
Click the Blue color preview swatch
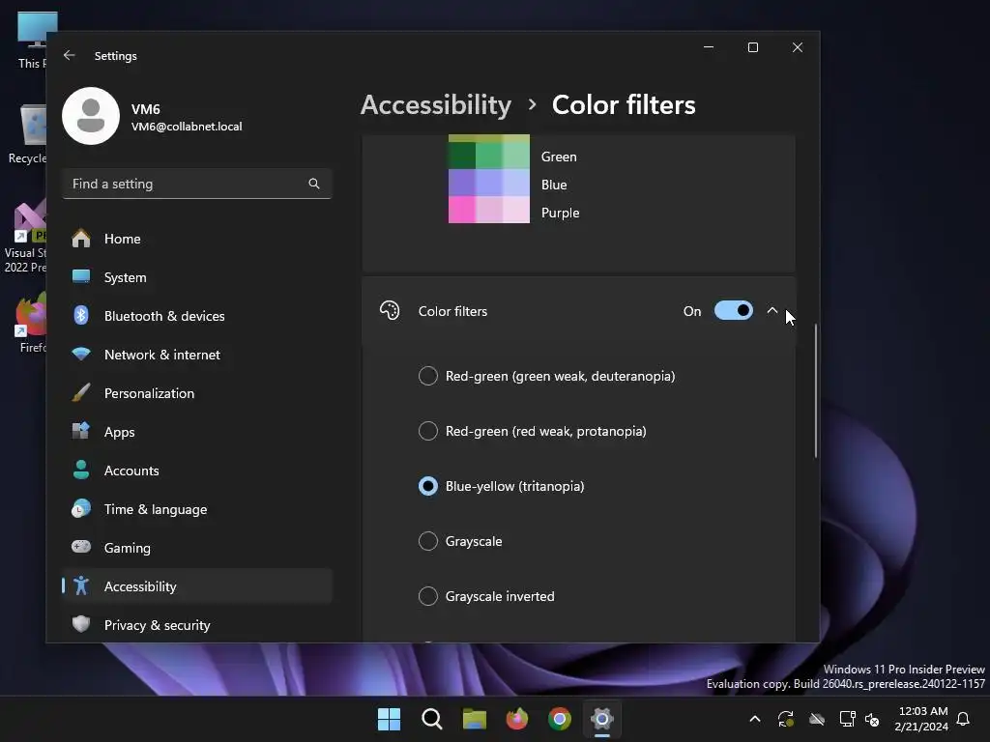[488, 184]
